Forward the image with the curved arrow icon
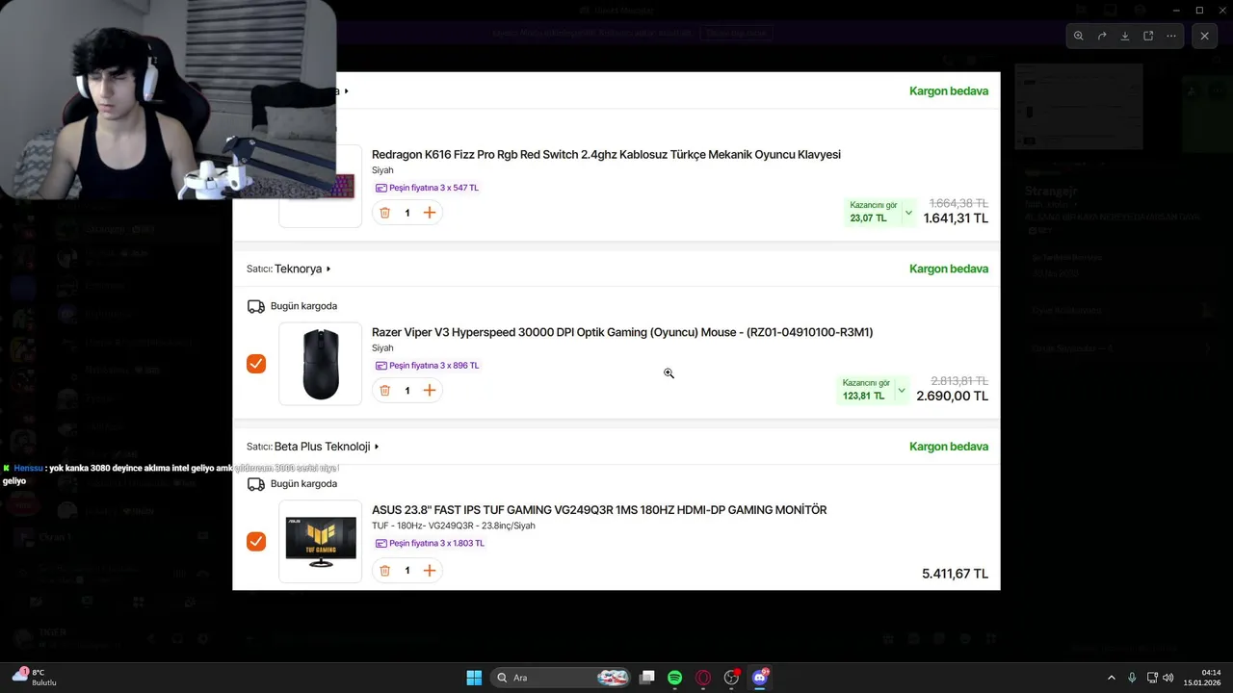This screenshot has height=693, width=1233. (x=1102, y=36)
